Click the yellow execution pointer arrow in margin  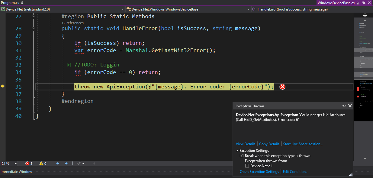coord(2,86)
